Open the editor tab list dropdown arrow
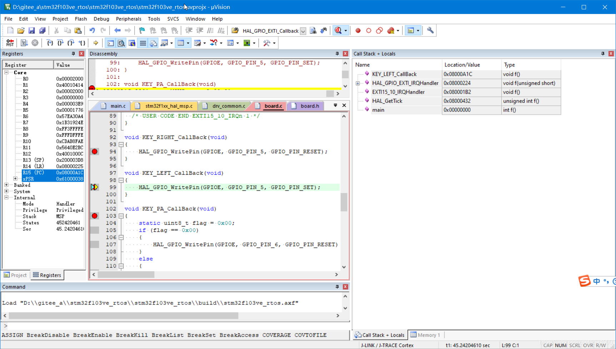The width and height of the screenshot is (616, 349). tap(335, 105)
